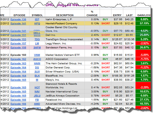Image resolution: width=155 pixels, height=118 pixels.
Task: Select the 'Episode 160' cell
Action: pyautogui.click(x=19, y=53)
